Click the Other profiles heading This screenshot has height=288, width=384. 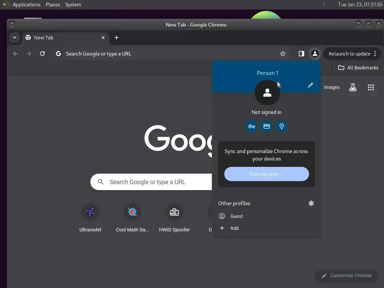234,203
